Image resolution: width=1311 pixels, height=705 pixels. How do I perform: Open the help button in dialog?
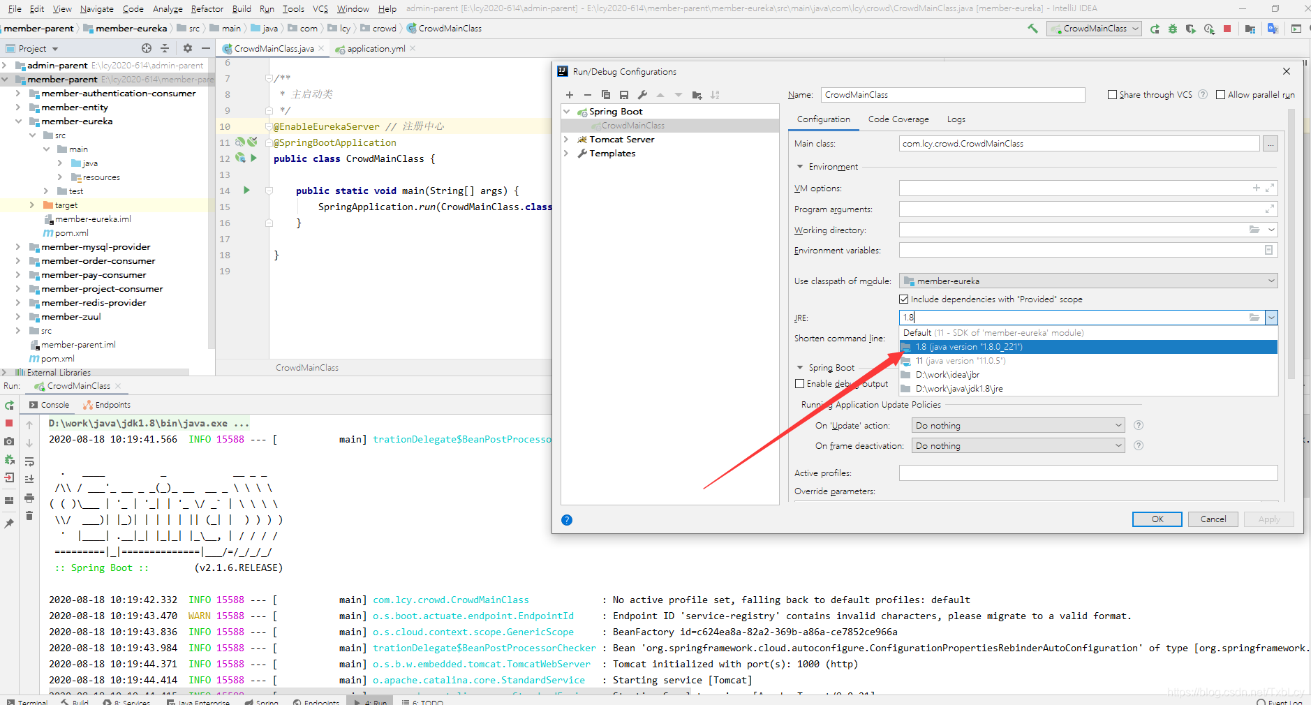tap(567, 519)
